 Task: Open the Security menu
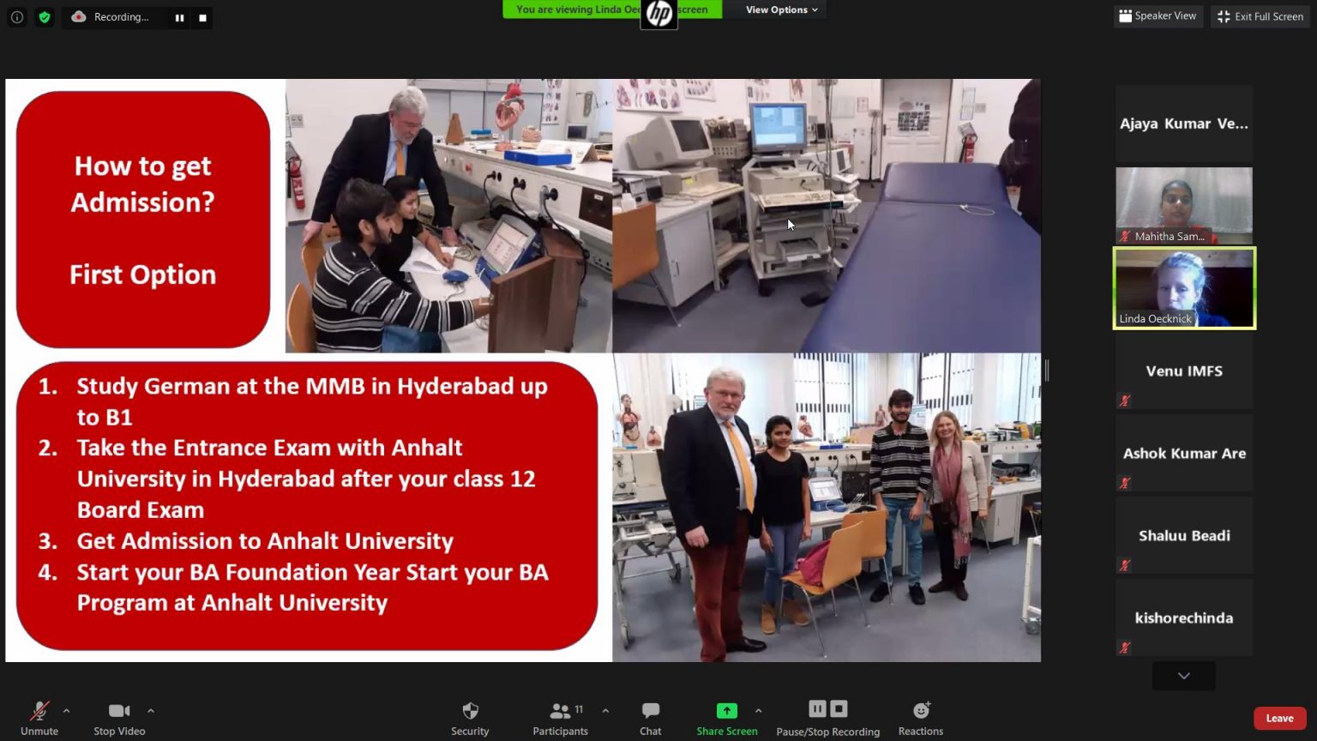pyautogui.click(x=470, y=718)
